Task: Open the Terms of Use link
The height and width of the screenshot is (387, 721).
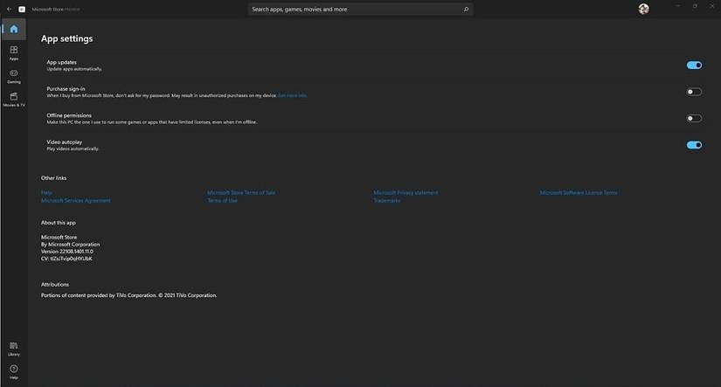Action: click(x=223, y=200)
